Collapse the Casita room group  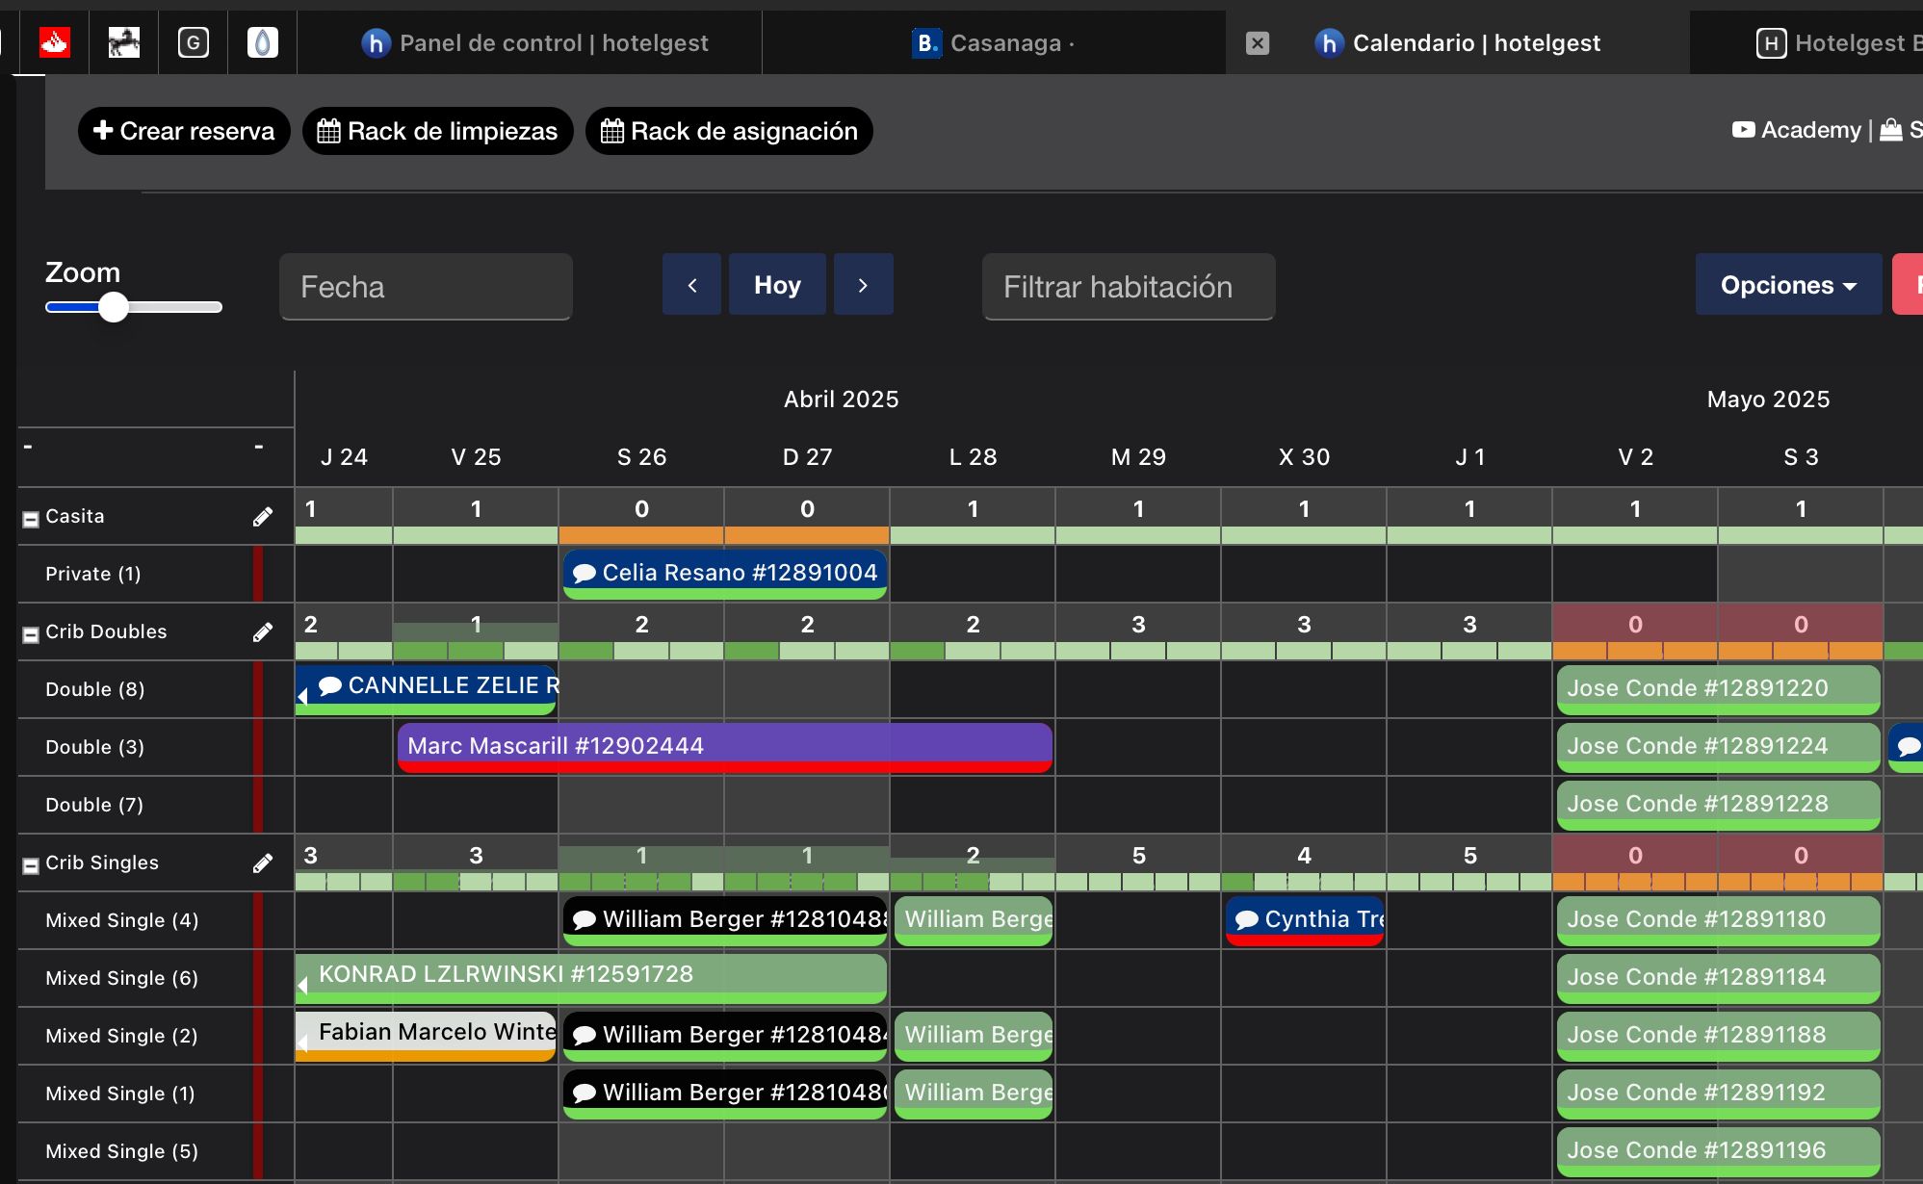[31, 519]
